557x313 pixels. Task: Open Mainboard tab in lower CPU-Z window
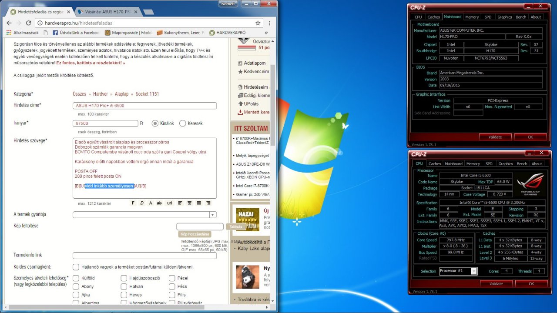click(x=453, y=164)
